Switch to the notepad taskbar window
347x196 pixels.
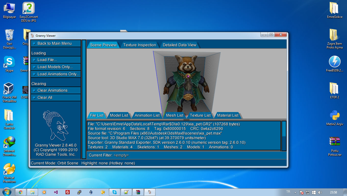click(x=126, y=192)
